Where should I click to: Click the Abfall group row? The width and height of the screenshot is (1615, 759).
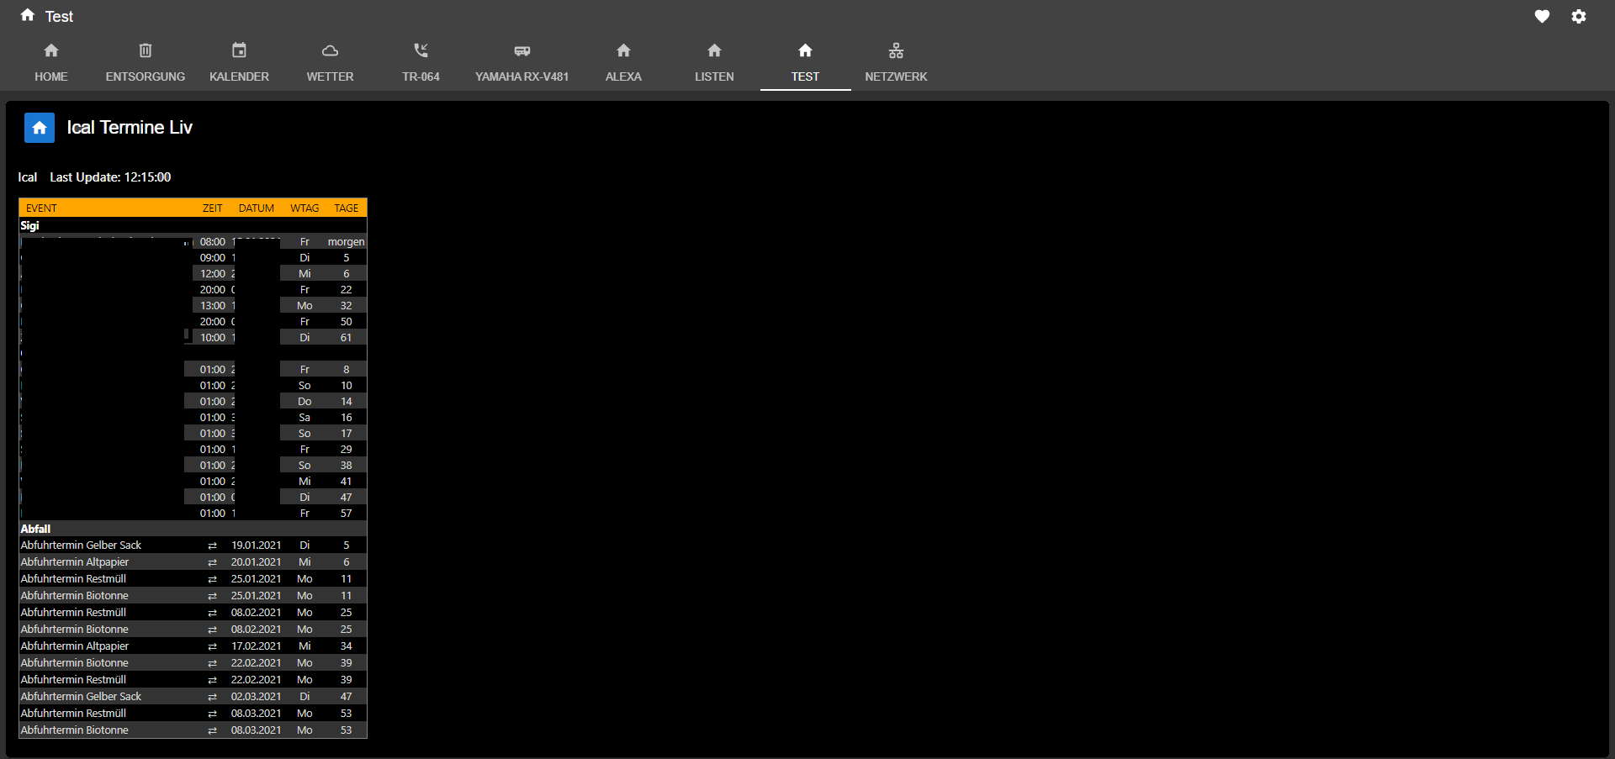(x=193, y=529)
